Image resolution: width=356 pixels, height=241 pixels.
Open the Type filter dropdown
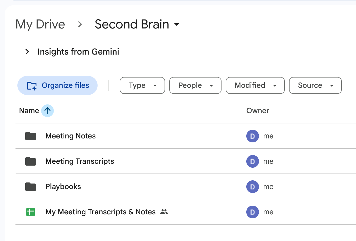[x=142, y=85]
